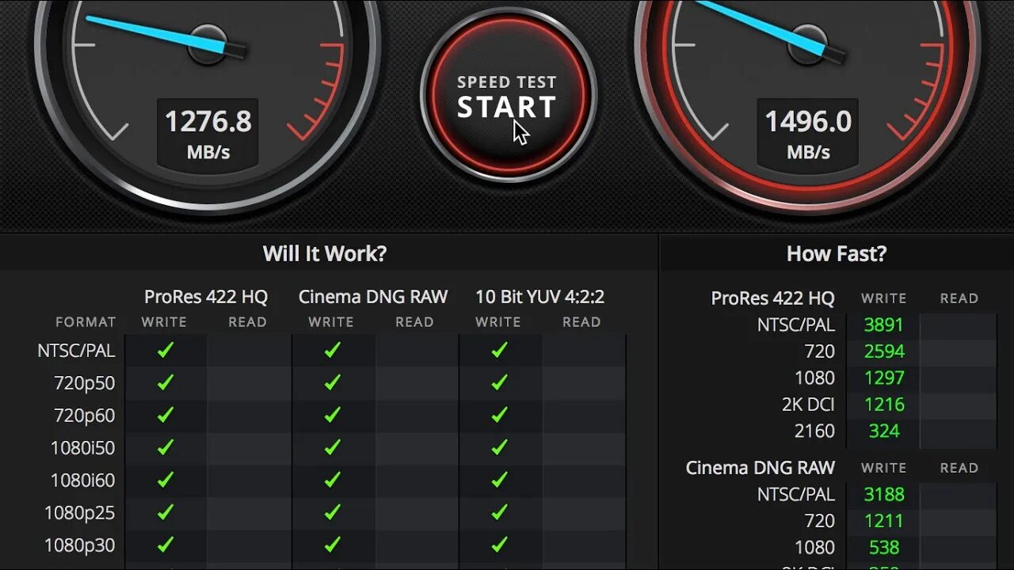
Task: Click the "2160" label in How Fast
Action: click(x=814, y=431)
